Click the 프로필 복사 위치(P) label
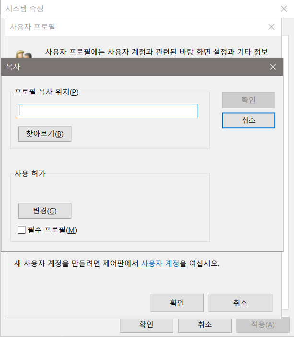Screen dimensions: 294x337 [47, 92]
